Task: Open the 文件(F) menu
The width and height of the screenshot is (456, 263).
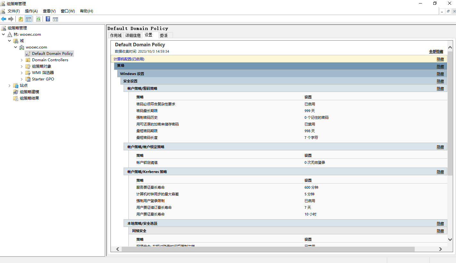Action: click(14, 11)
